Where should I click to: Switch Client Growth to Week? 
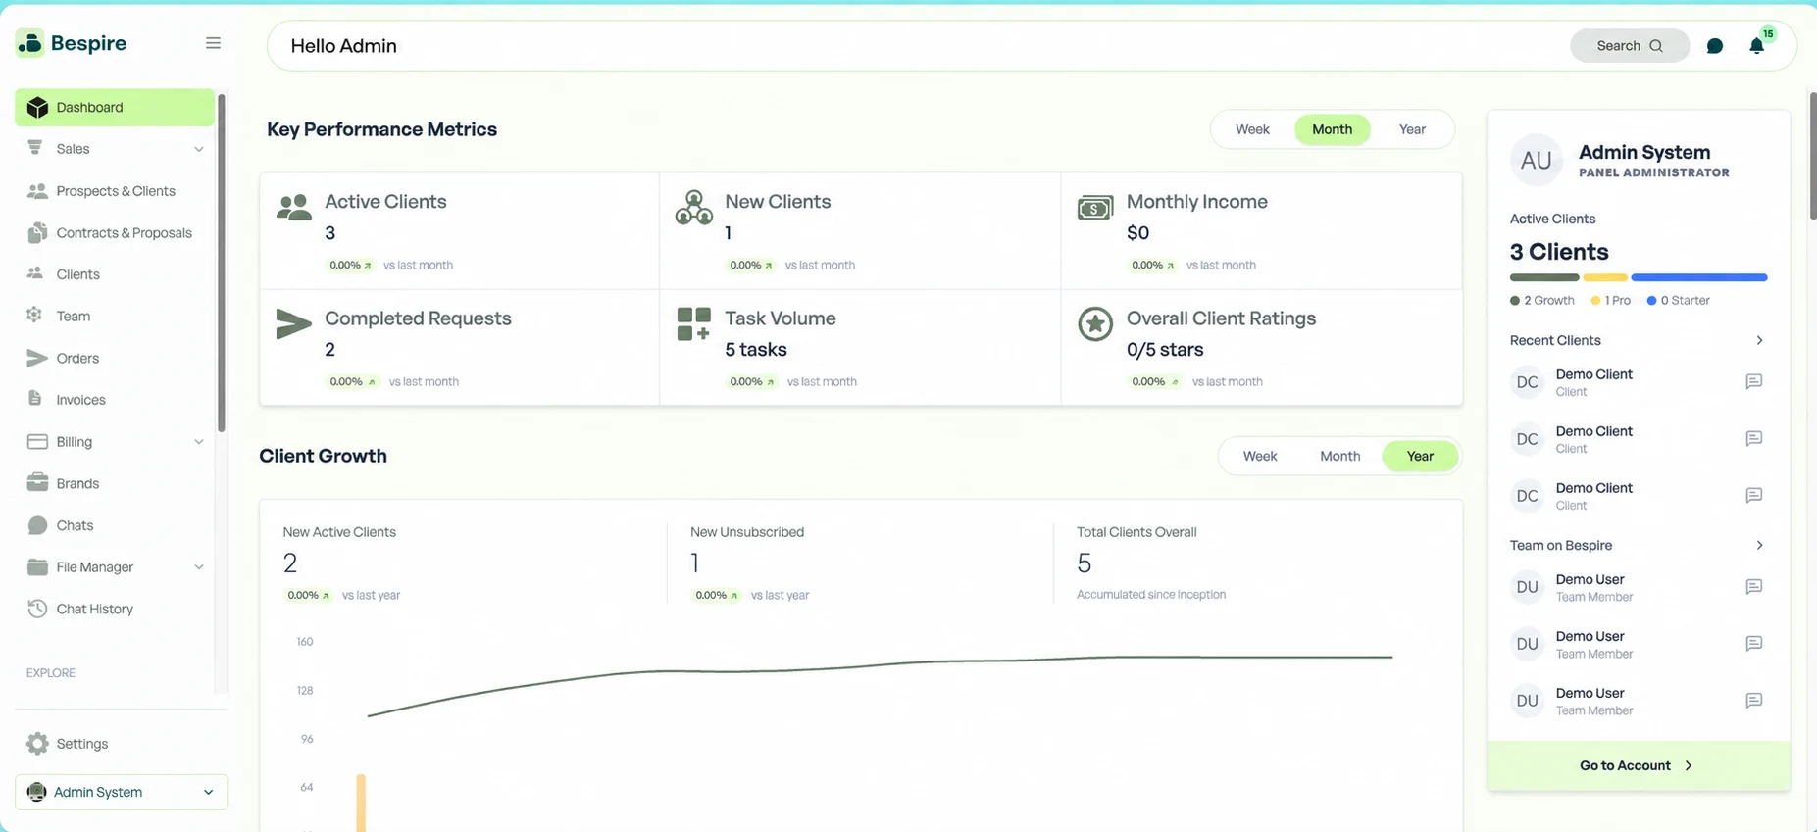pyautogui.click(x=1260, y=456)
